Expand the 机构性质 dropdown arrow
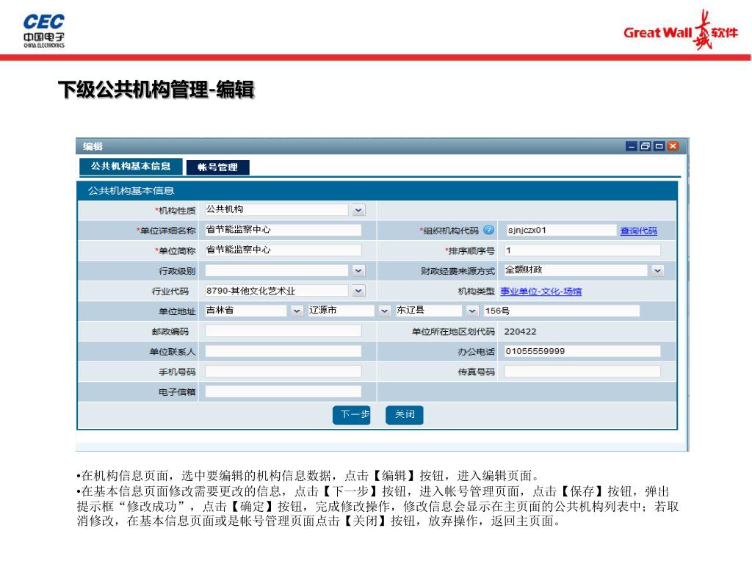This screenshot has width=752, height=564. tap(358, 210)
